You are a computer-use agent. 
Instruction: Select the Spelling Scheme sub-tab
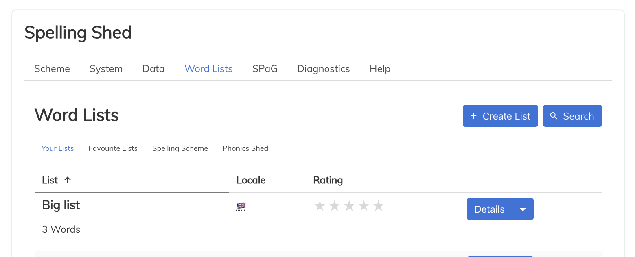(x=180, y=148)
